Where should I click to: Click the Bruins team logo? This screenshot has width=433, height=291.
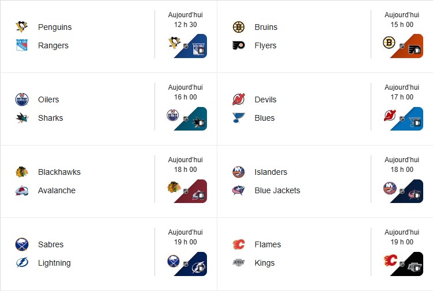pyautogui.click(x=238, y=27)
